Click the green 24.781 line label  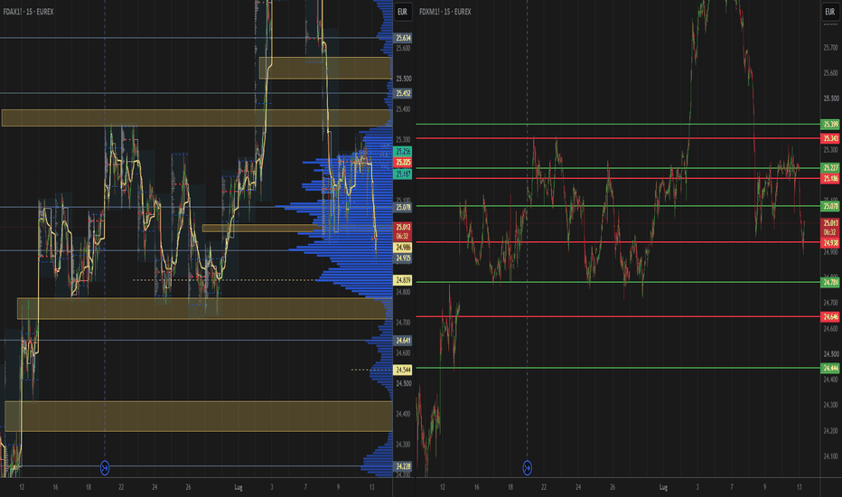[831, 282]
